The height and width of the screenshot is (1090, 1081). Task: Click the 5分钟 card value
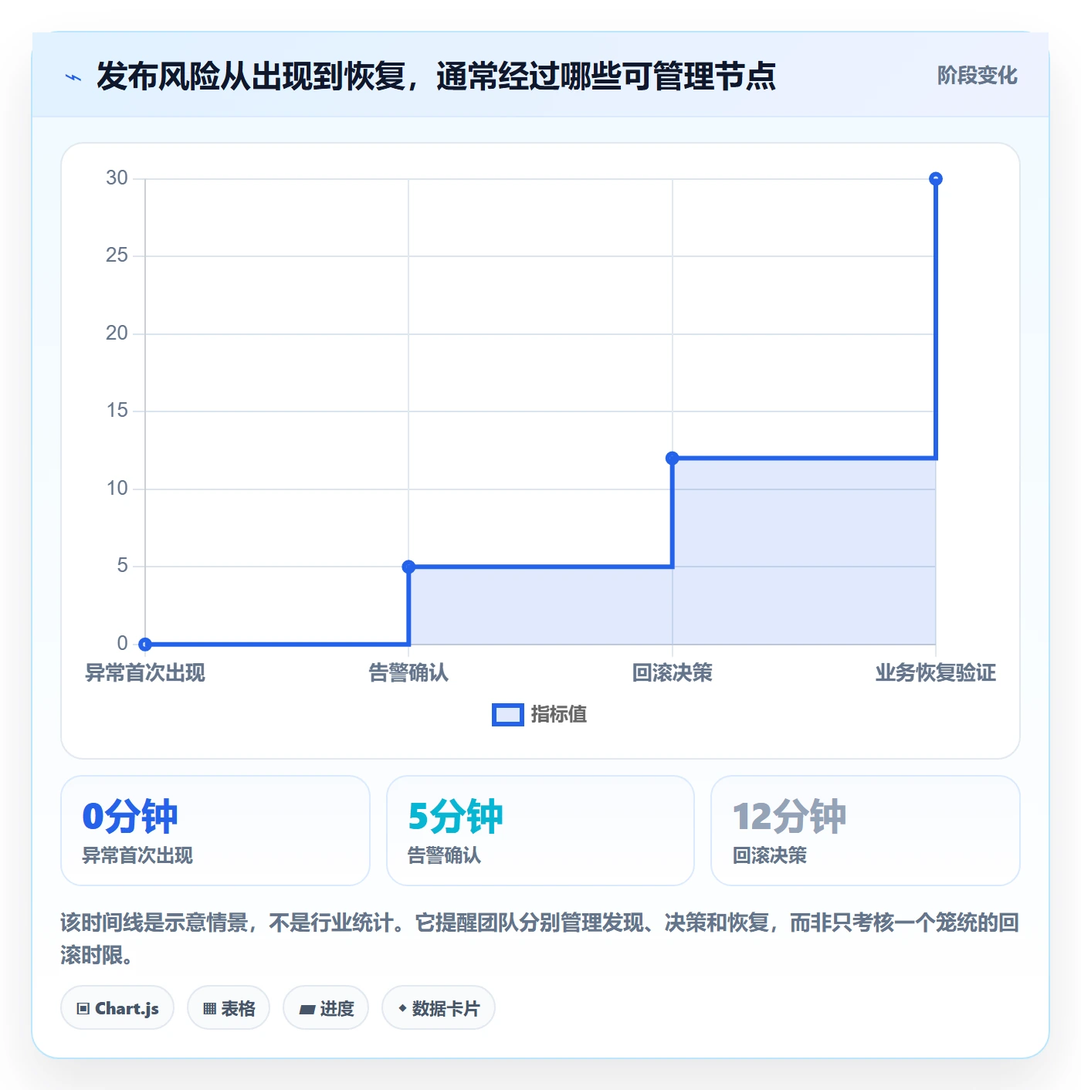(456, 817)
